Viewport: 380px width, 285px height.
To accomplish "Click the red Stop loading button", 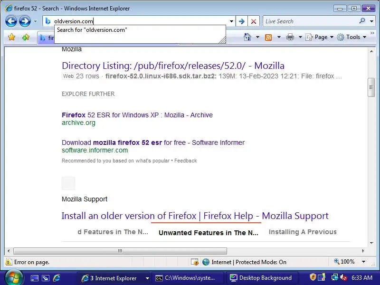I will tap(254, 21).
